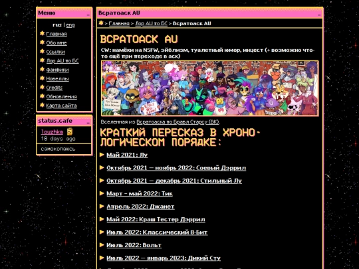This screenshot has width=359, height=269.
Task: Click the star icon beside Лор AU по БС
Action: 42,60
